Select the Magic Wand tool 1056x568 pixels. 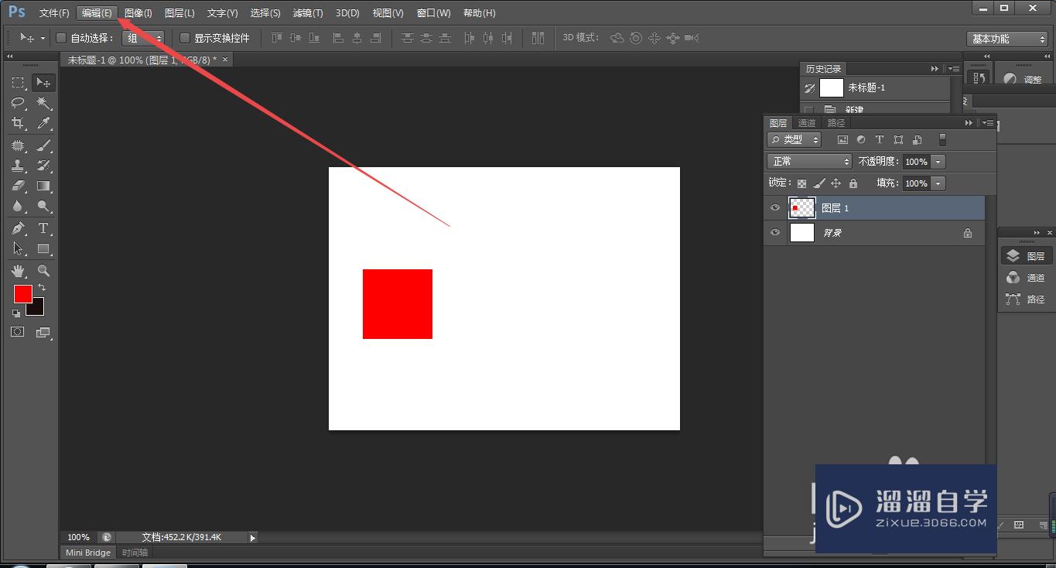43,103
